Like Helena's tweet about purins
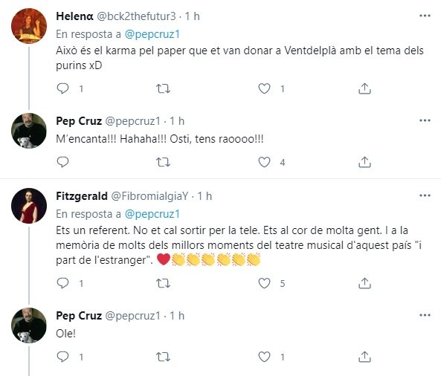This screenshot has height=376, width=441. (x=264, y=88)
